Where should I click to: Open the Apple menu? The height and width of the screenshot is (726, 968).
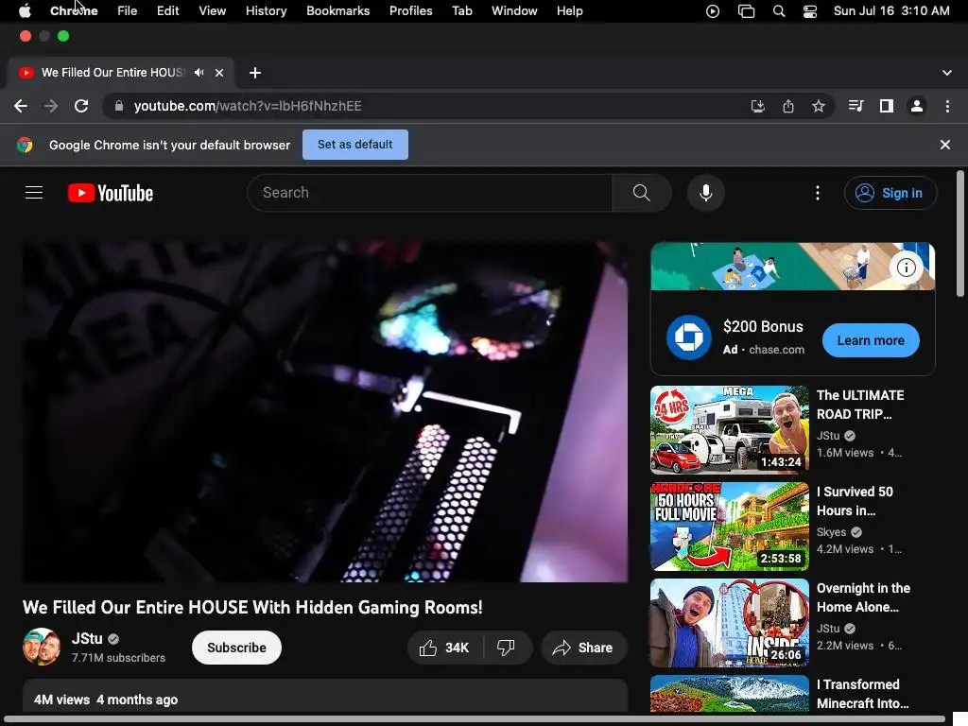25,10
